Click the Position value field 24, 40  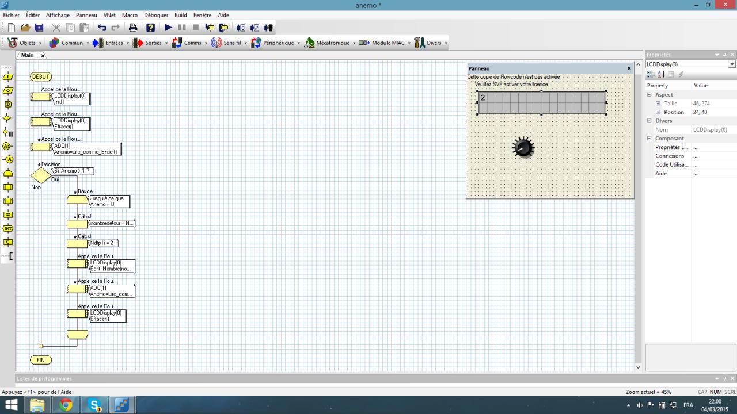(713, 112)
